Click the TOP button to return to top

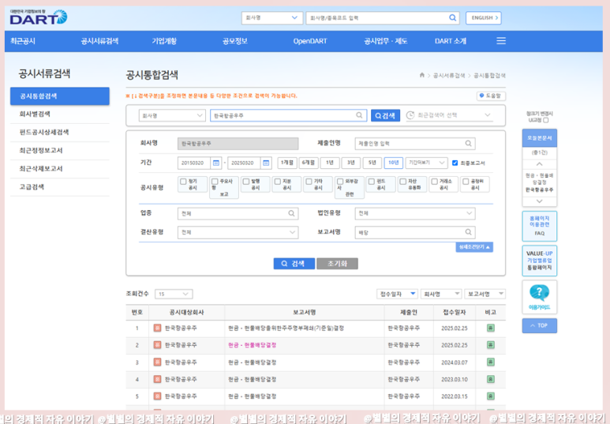[x=539, y=325]
